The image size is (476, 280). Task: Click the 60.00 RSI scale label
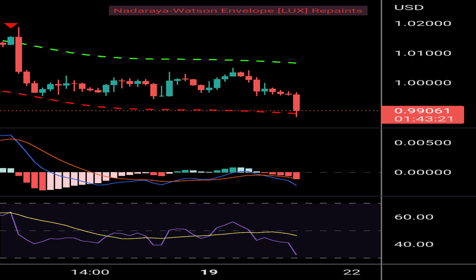click(x=414, y=217)
